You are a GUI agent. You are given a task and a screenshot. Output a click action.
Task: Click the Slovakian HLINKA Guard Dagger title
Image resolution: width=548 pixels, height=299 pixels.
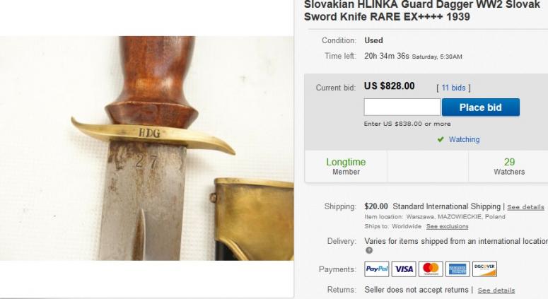coord(422,11)
